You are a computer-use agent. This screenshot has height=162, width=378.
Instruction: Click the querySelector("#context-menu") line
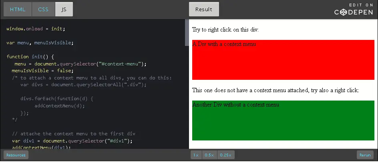pyautogui.click(x=80, y=64)
